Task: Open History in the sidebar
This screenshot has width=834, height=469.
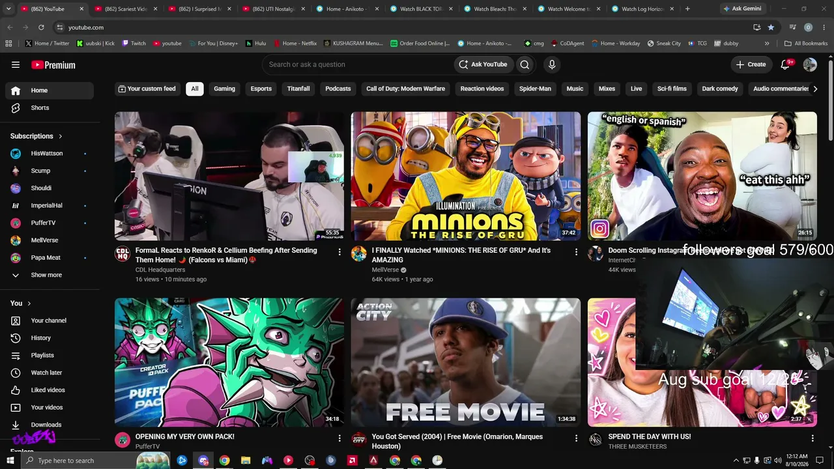Action: (49, 338)
